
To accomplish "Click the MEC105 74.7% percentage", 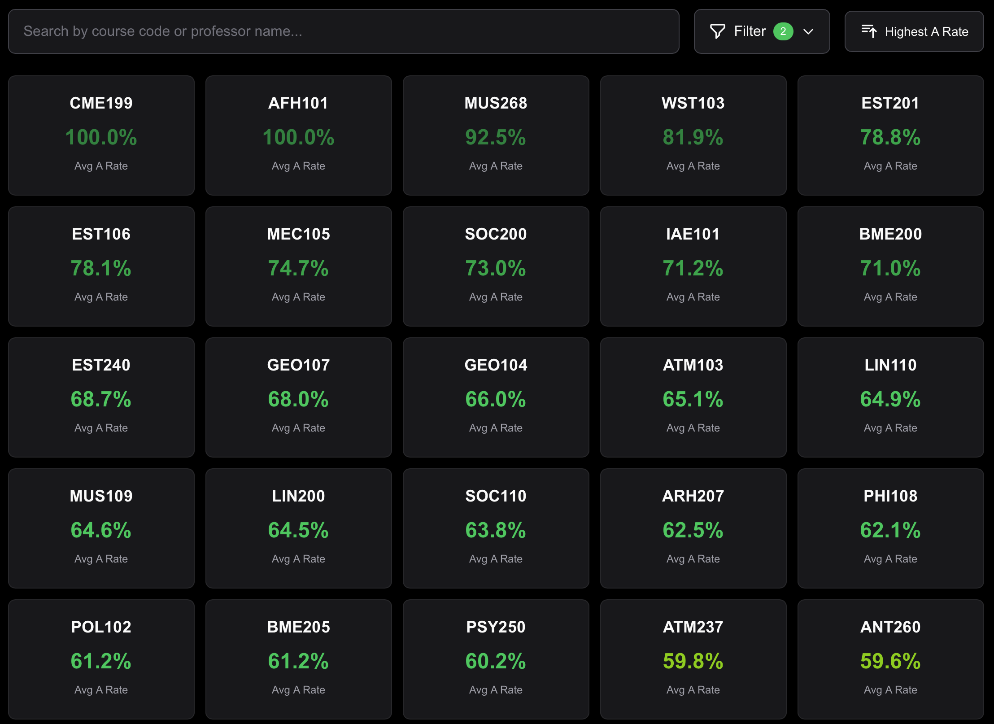I will coord(298,268).
